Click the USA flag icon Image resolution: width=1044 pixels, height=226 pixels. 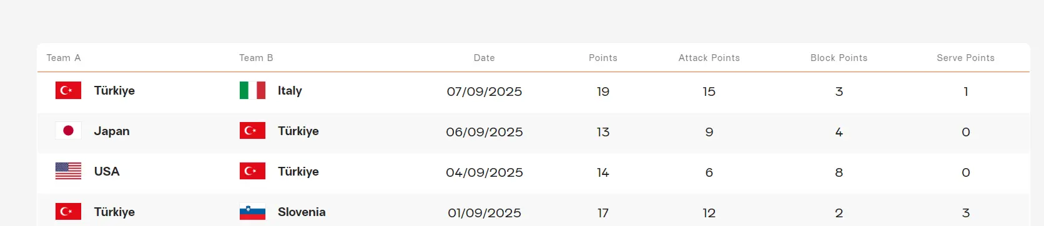tap(68, 171)
